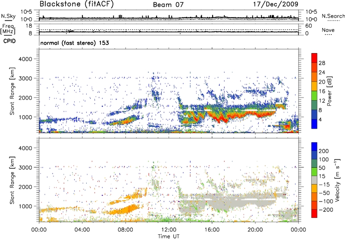Image resolution: width=345 pixels, height=239 pixels.
Task: Click the gray segment of velocity color bar
Action: click(314, 180)
